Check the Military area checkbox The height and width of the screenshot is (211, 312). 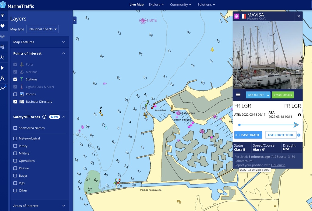coord(15,153)
